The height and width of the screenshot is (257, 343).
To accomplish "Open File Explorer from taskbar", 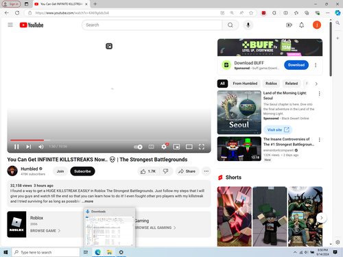I will (109, 252).
